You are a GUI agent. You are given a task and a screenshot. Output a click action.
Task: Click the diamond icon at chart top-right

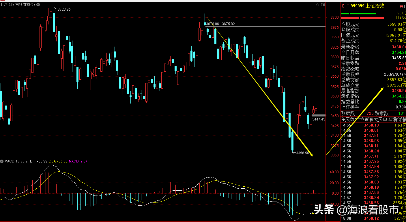click(x=317, y=5)
